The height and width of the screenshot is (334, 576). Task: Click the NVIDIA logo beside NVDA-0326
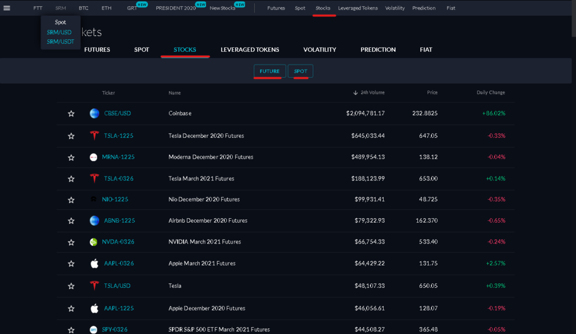tap(93, 242)
